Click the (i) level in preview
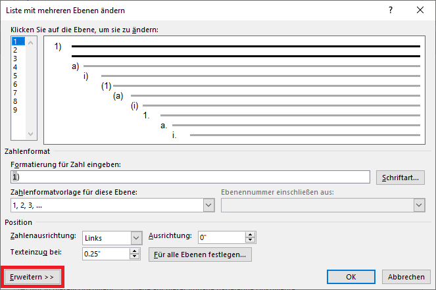Image resolution: width=436 pixels, height=290 pixels. click(135, 106)
